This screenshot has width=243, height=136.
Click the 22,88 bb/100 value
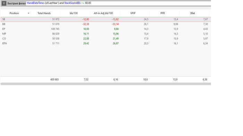coord(86,39)
